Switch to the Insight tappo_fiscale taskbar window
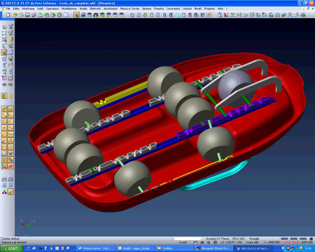315x252 pixels. click(135, 248)
